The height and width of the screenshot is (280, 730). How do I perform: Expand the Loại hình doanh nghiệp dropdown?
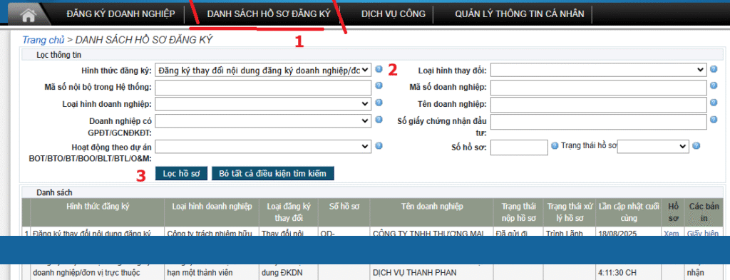[264, 104]
